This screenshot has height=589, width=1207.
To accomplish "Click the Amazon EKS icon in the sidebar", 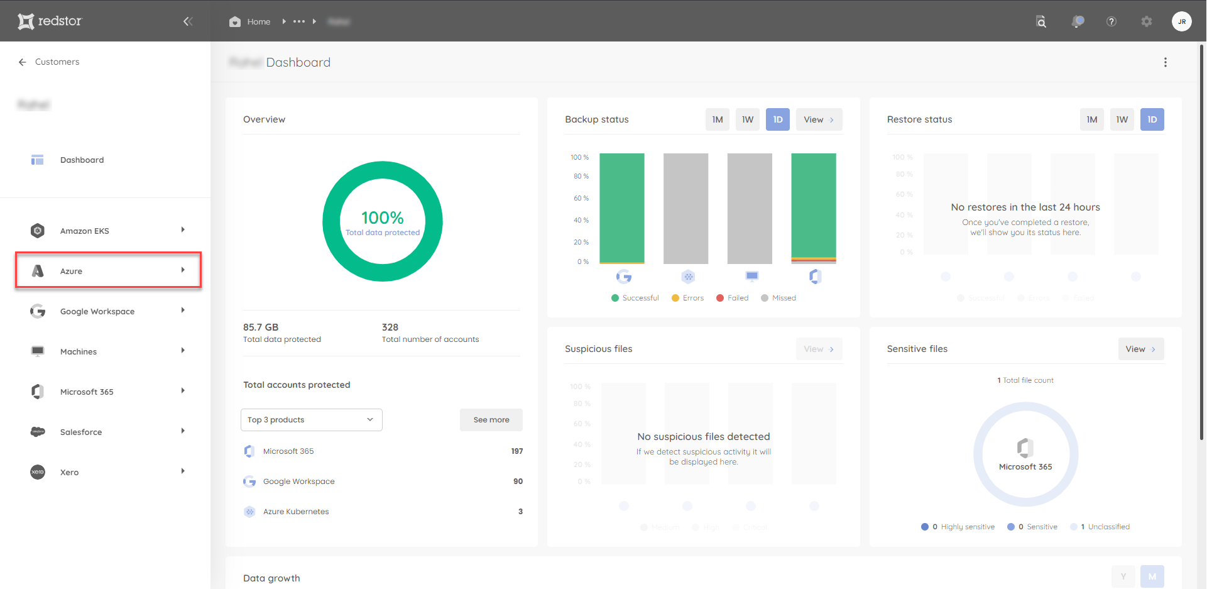I will [x=38, y=231].
